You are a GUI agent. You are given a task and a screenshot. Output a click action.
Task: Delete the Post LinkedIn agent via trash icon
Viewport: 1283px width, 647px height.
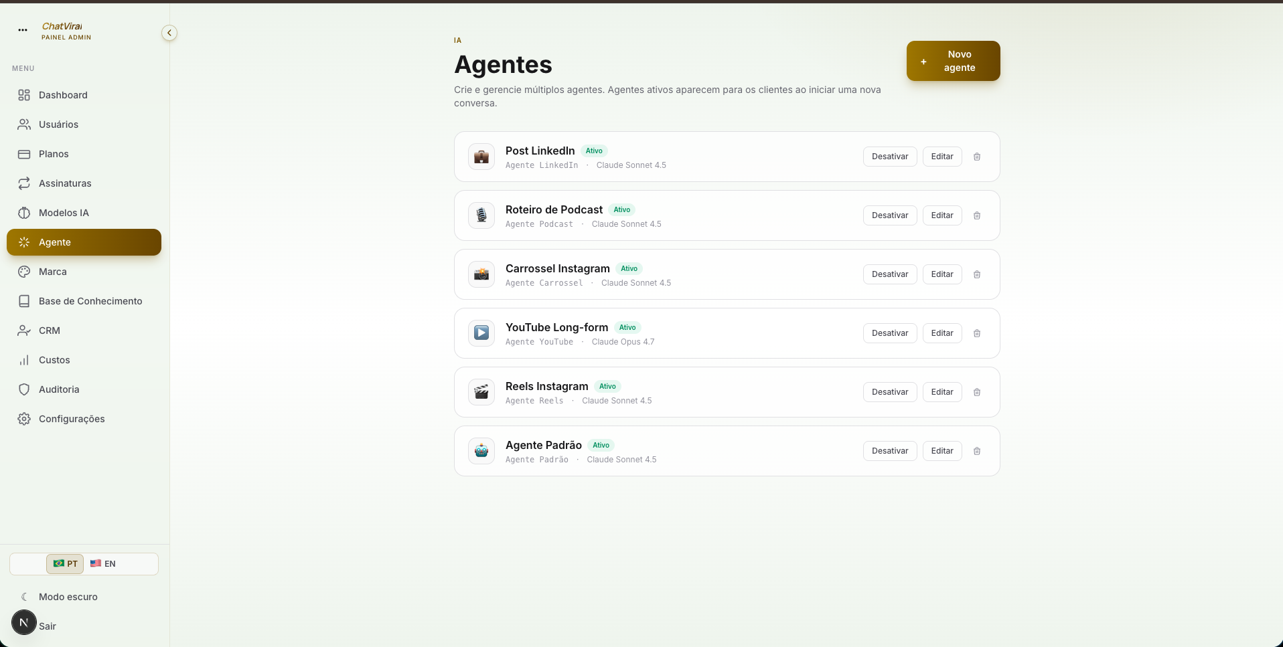pyautogui.click(x=977, y=157)
